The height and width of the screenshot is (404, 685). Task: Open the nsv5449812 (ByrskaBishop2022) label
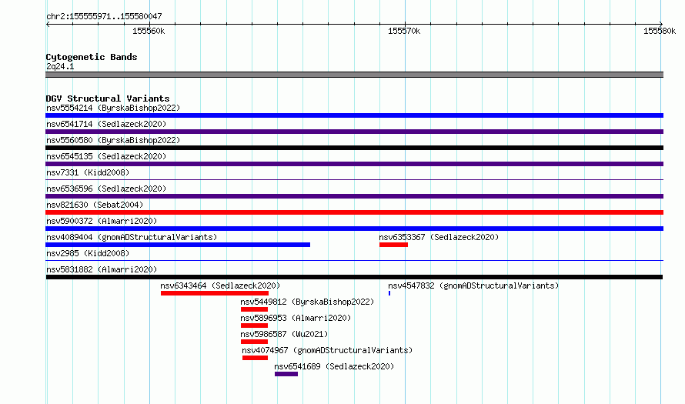(x=307, y=302)
